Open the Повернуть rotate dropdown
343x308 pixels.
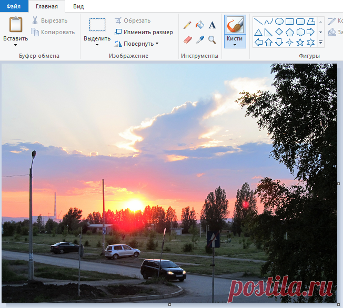tap(157, 44)
